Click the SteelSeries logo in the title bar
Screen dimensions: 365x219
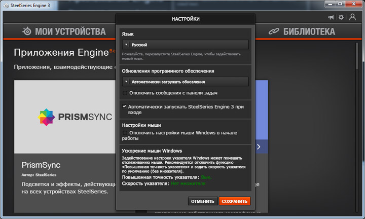6,6
